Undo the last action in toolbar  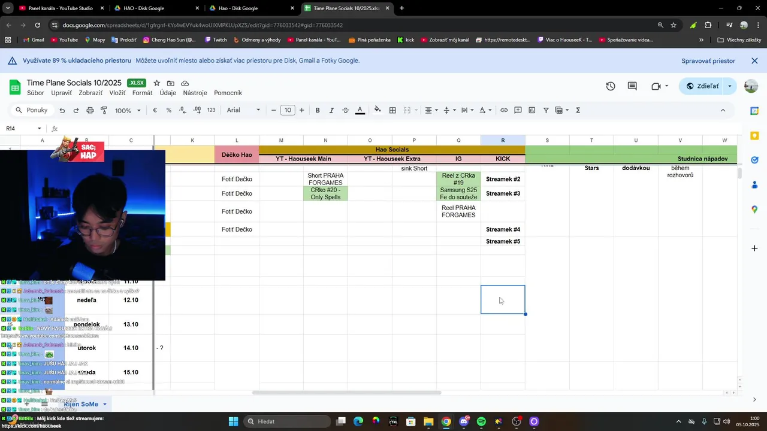(x=62, y=110)
